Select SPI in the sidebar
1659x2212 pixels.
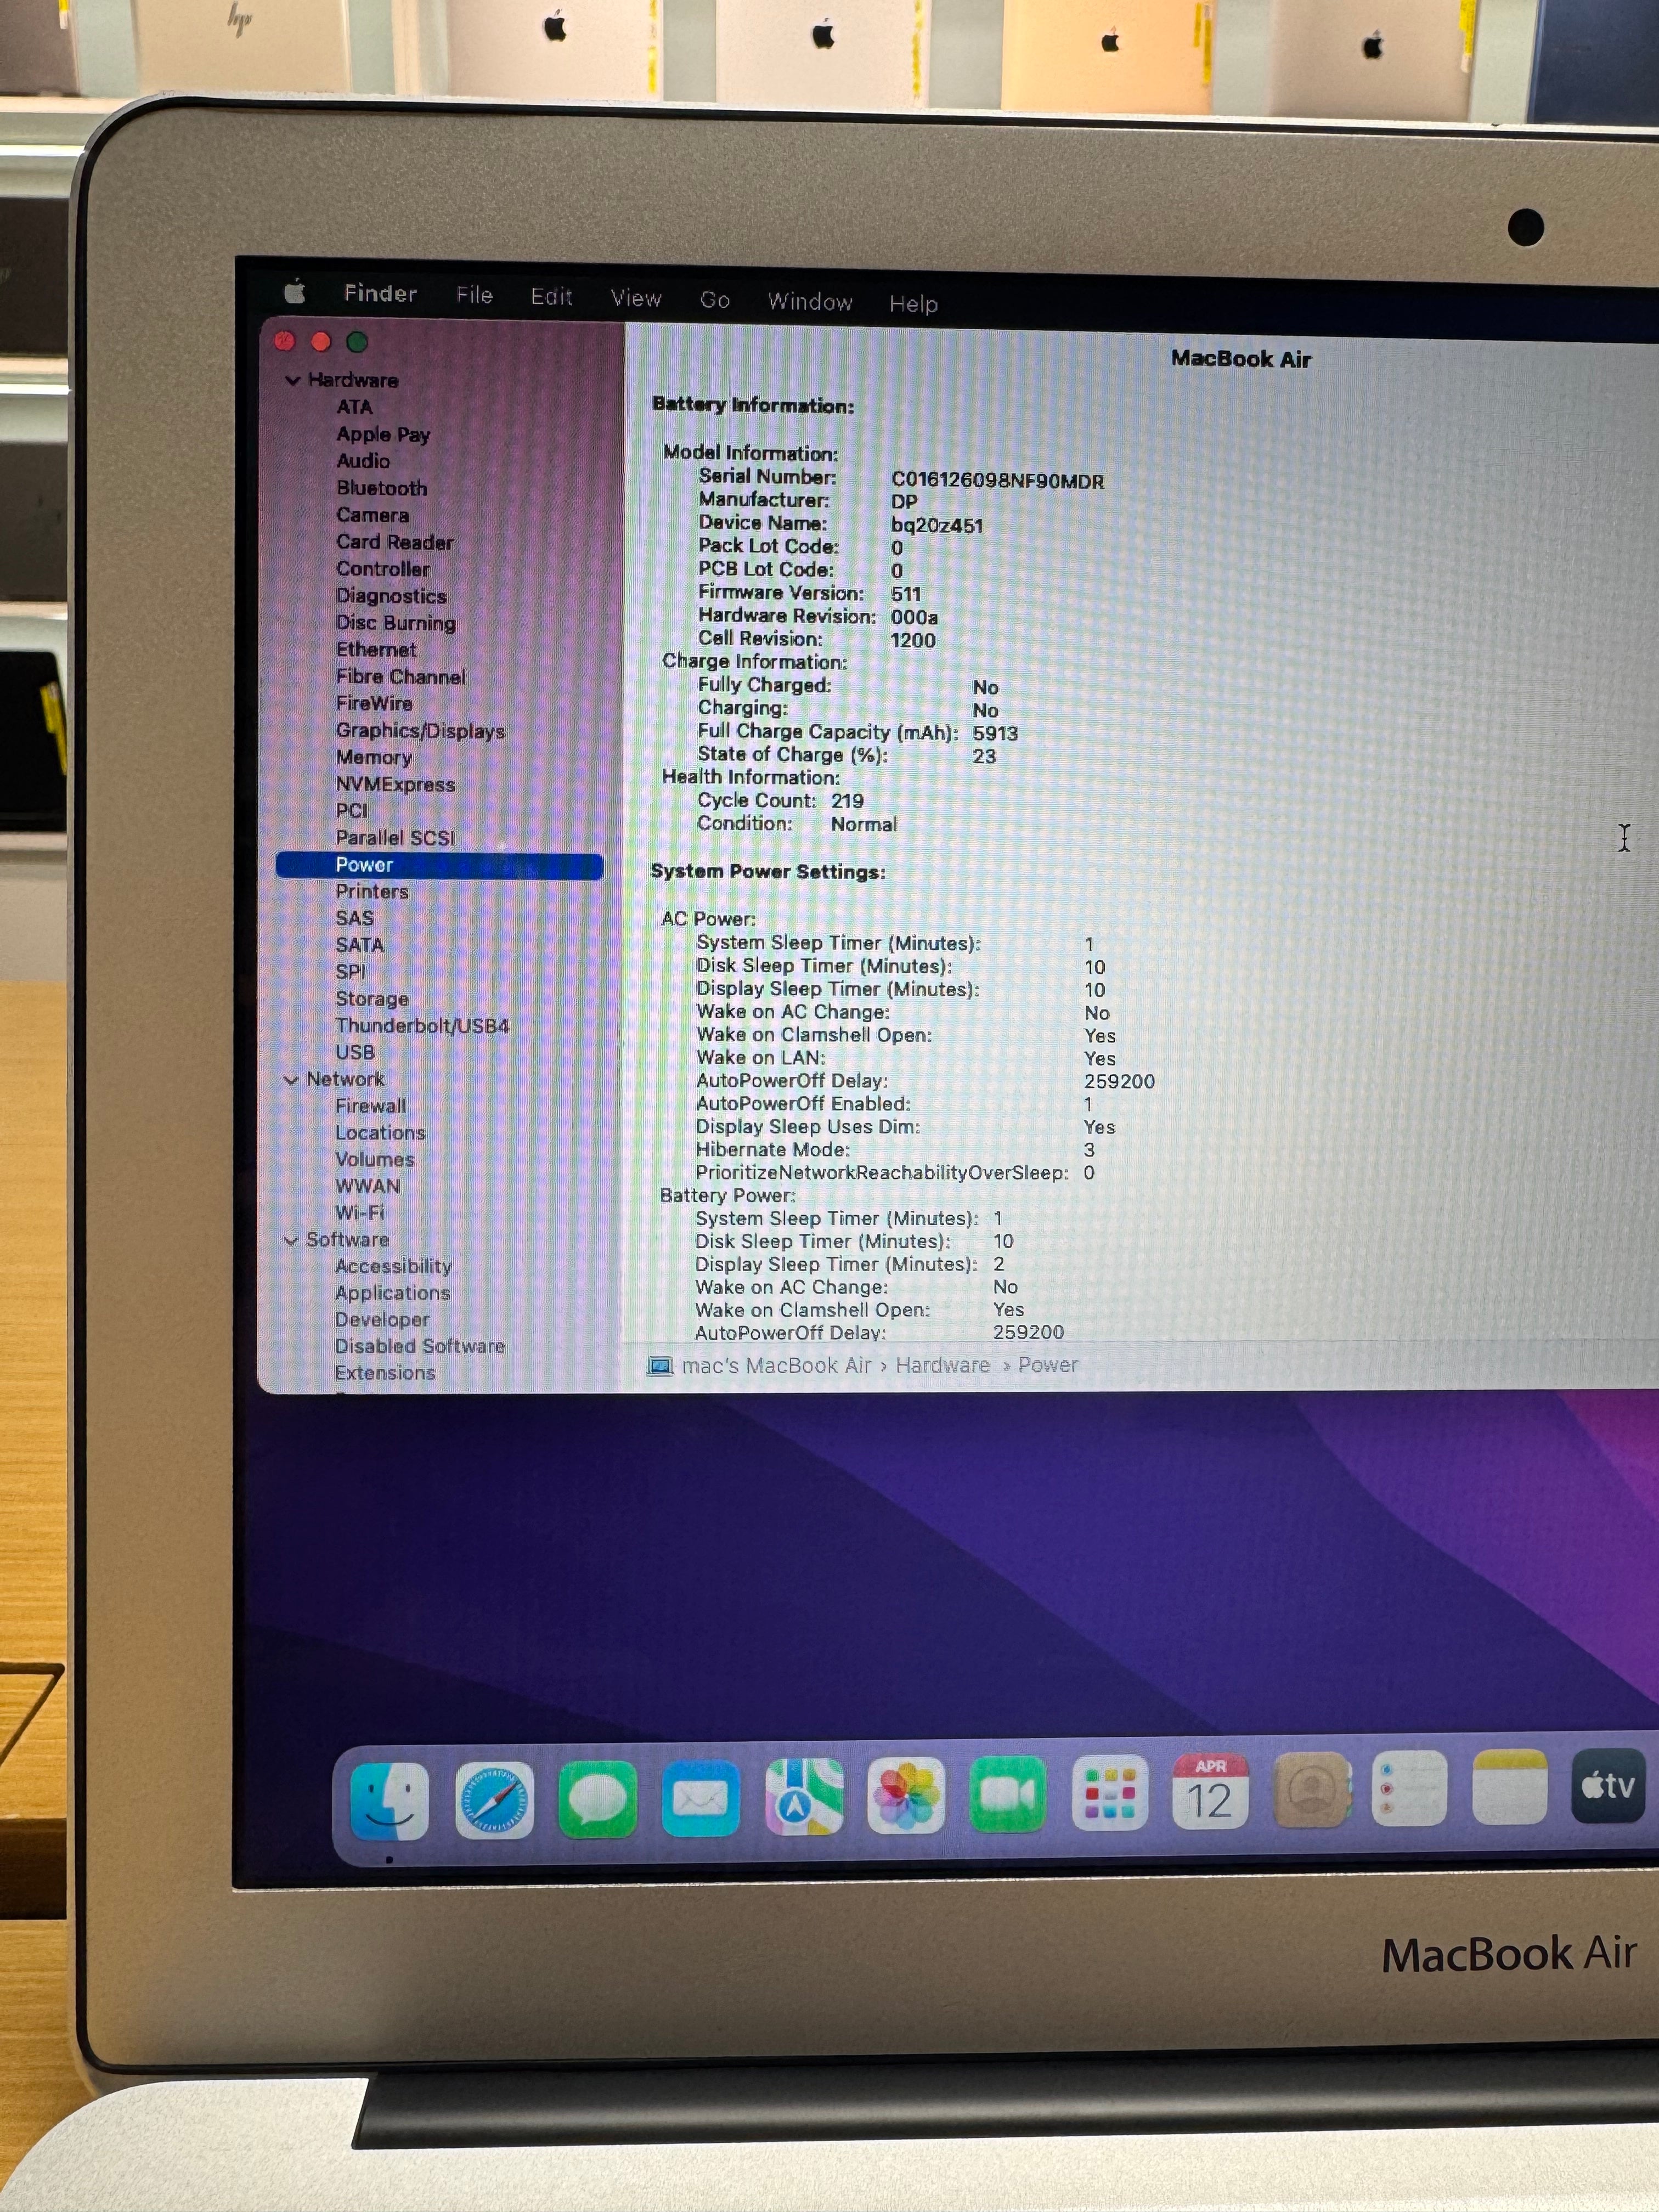point(351,972)
